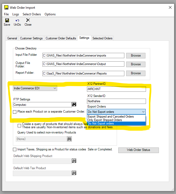Open the Options menu
The image size is (176, 194).
[50, 14]
